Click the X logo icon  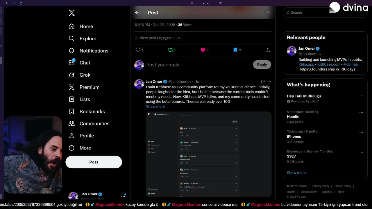(x=72, y=13)
